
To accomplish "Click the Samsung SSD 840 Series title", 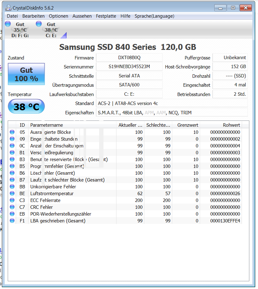I will coord(128,47).
